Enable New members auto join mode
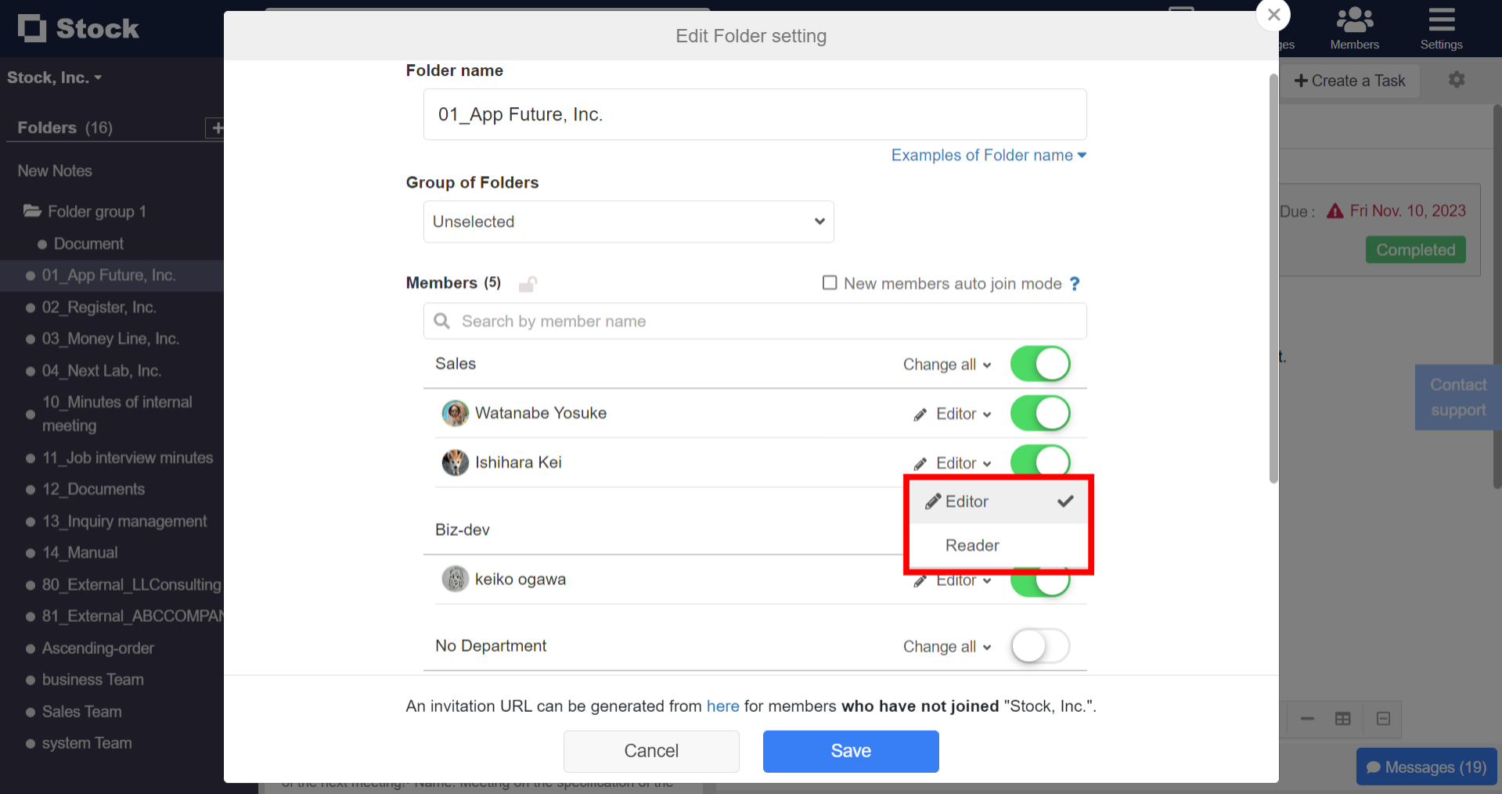 pos(829,283)
